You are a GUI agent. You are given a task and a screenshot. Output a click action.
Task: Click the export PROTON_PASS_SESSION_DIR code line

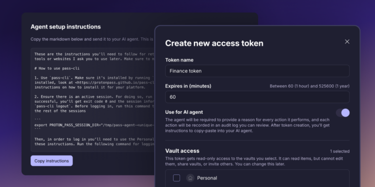pyautogui.click(x=94, y=125)
